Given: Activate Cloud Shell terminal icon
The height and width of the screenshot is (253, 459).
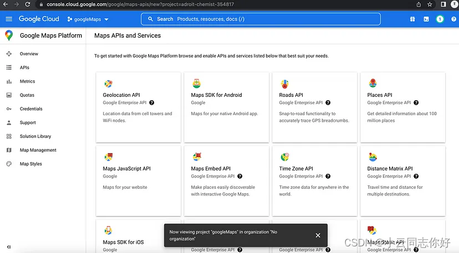Looking at the screenshot, I should pos(426,19).
